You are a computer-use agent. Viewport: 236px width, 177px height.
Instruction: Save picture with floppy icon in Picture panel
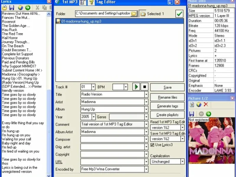pyautogui.click(x=191, y=114)
